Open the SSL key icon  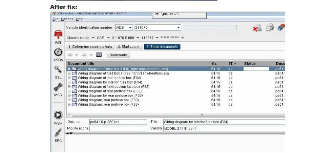[58, 70]
